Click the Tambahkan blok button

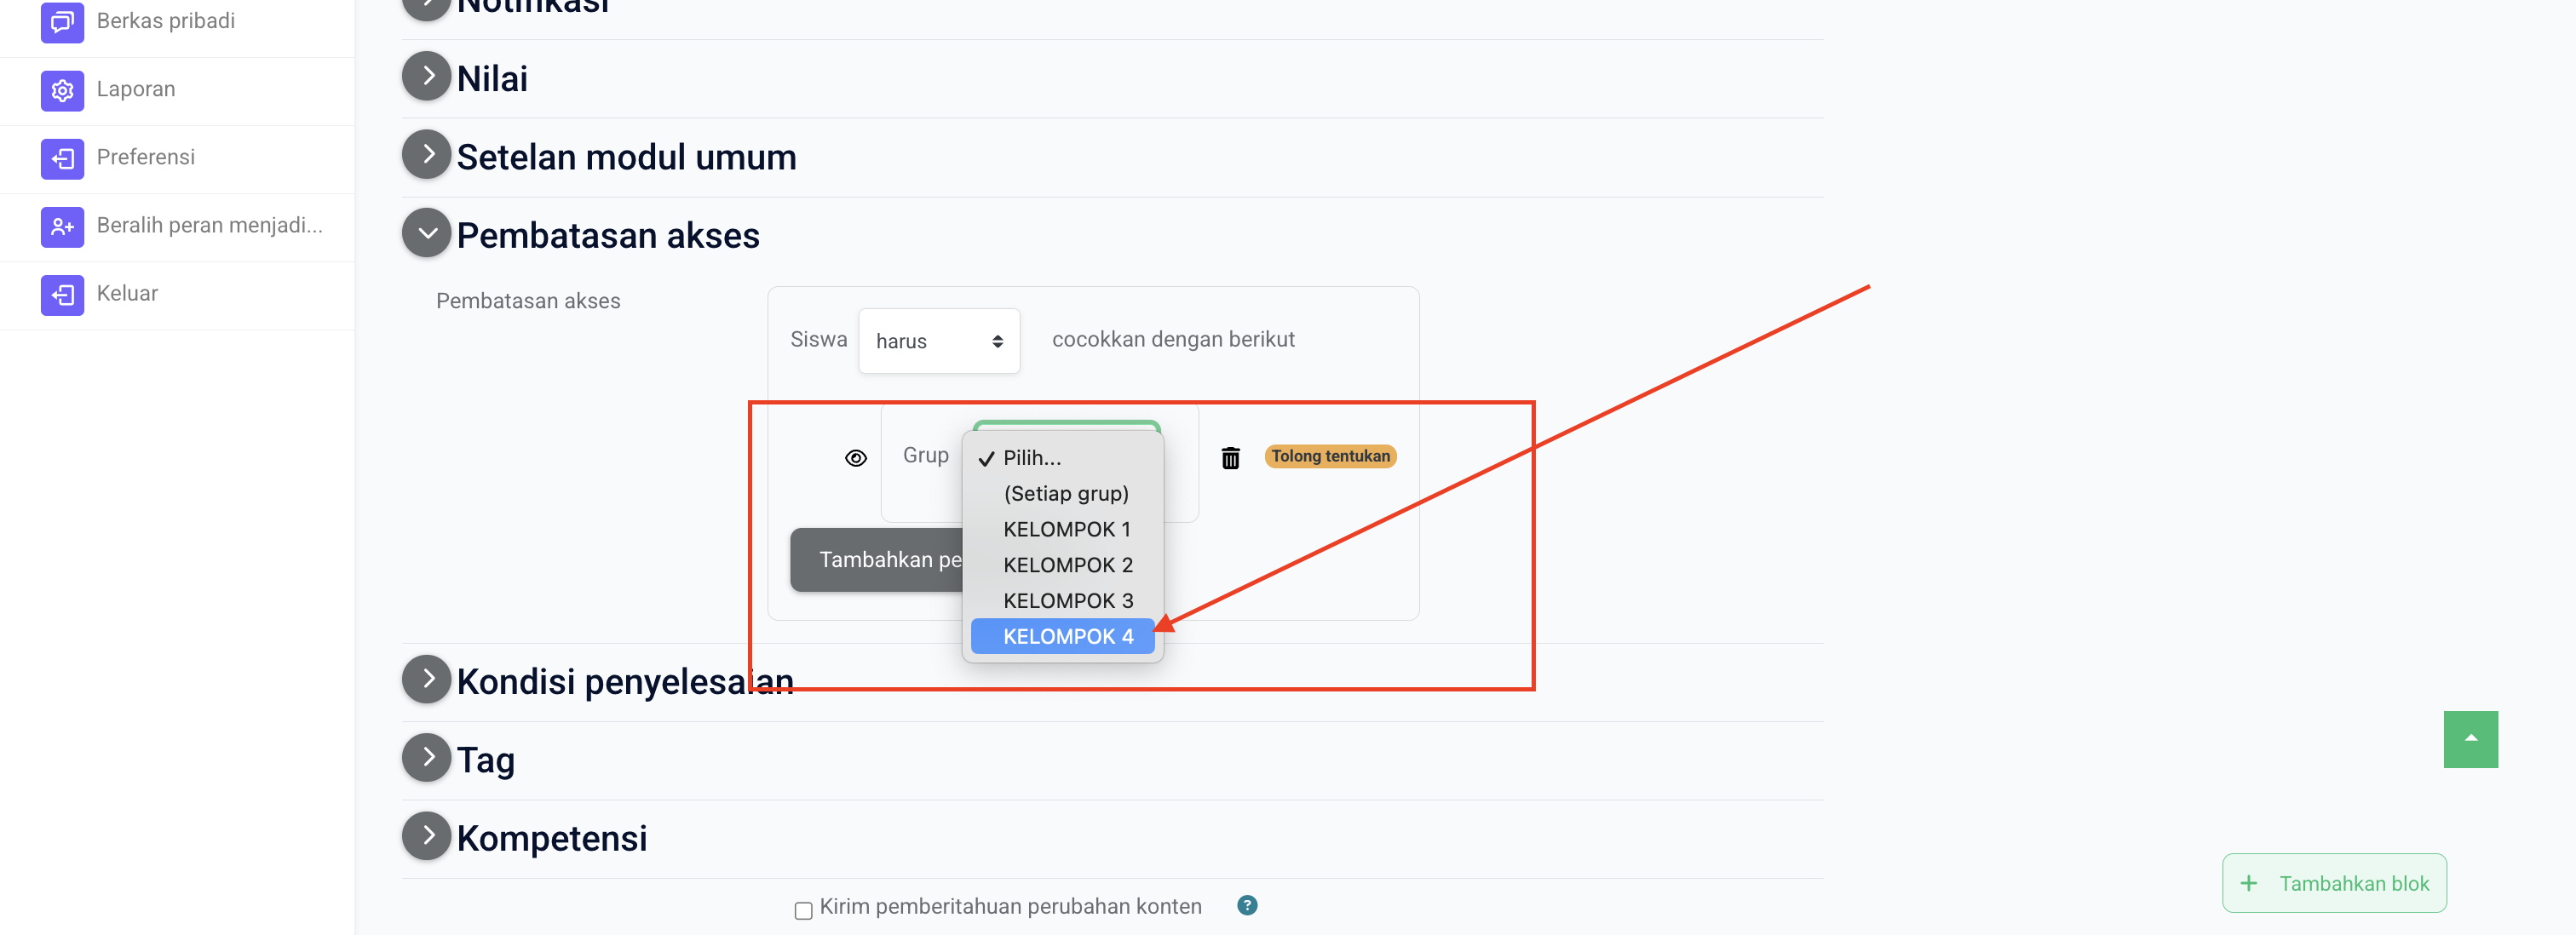click(2333, 883)
